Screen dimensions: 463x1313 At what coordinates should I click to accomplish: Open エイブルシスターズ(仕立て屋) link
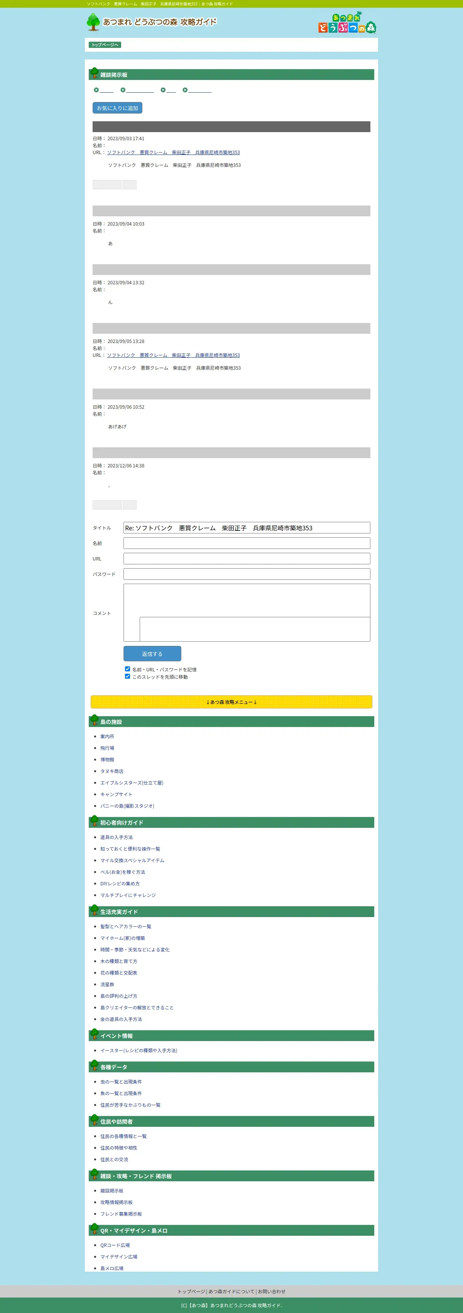(x=132, y=783)
